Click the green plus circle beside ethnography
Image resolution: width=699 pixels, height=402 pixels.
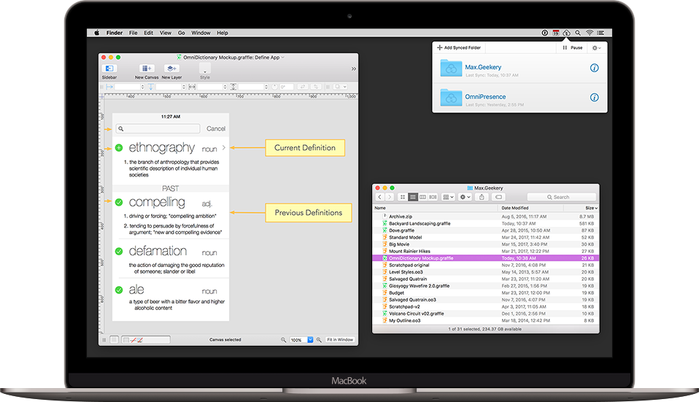119,147
